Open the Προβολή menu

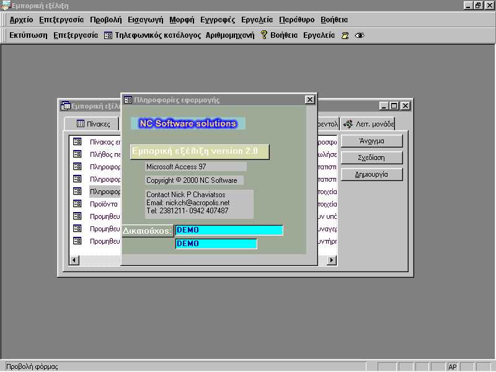point(105,20)
